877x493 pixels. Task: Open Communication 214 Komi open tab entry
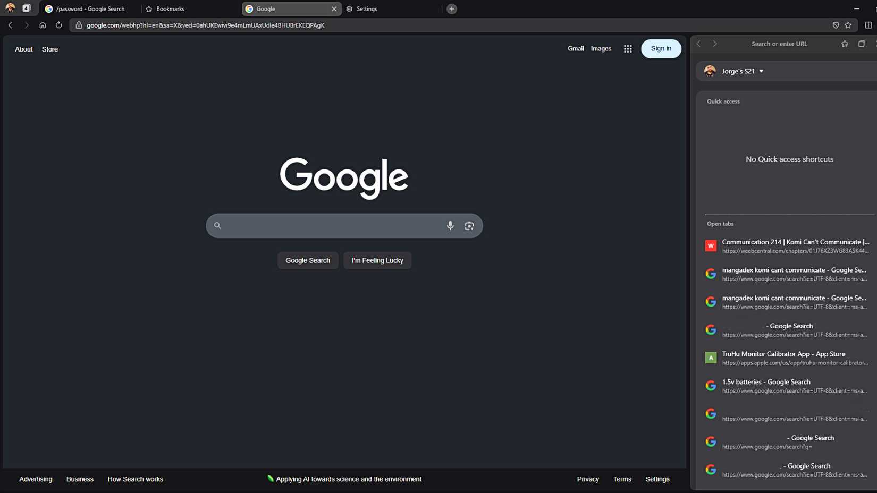click(787, 246)
